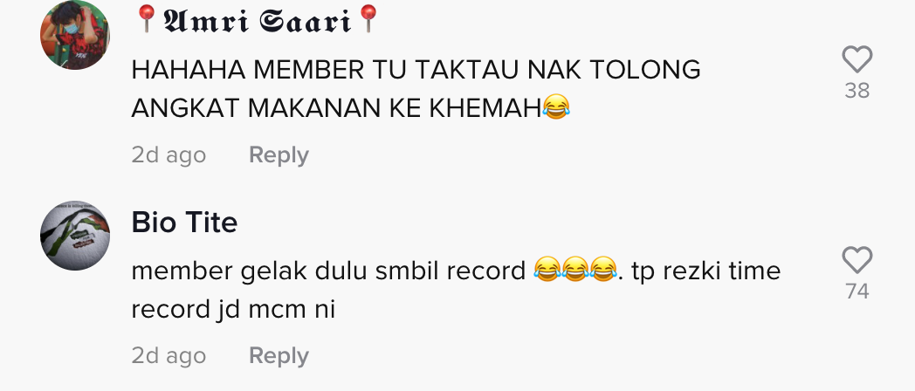Click the first laughing emoji after 'record'
The height and width of the screenshot is (391, 915).
(547, 271)
